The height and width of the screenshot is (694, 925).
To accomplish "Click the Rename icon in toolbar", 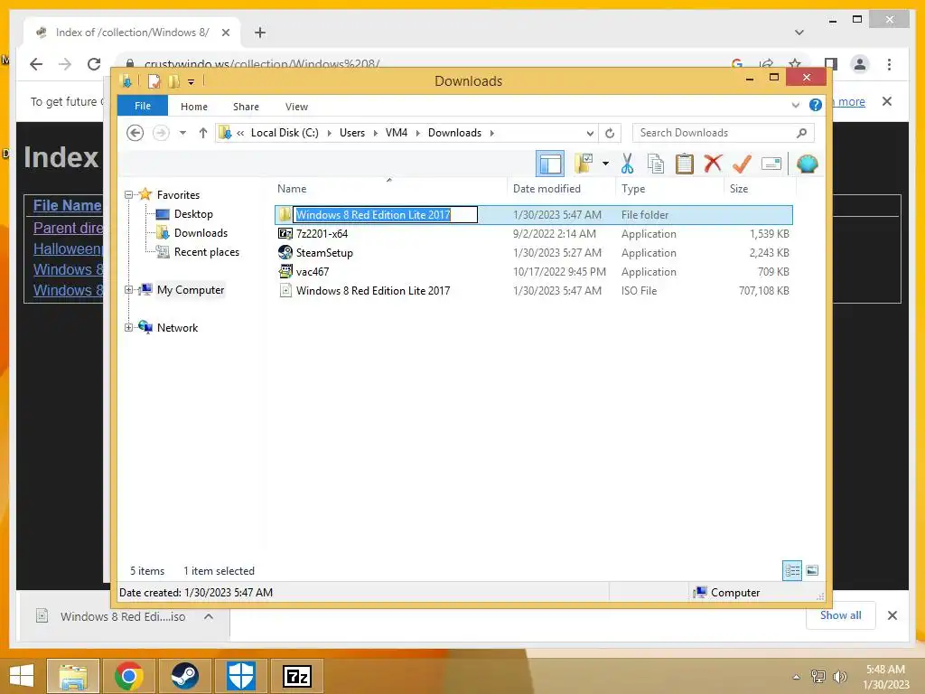I will point(771,164).
